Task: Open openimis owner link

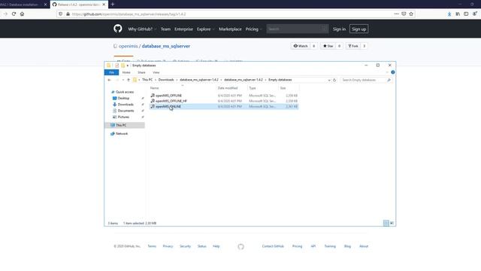Action: point(129,46)
